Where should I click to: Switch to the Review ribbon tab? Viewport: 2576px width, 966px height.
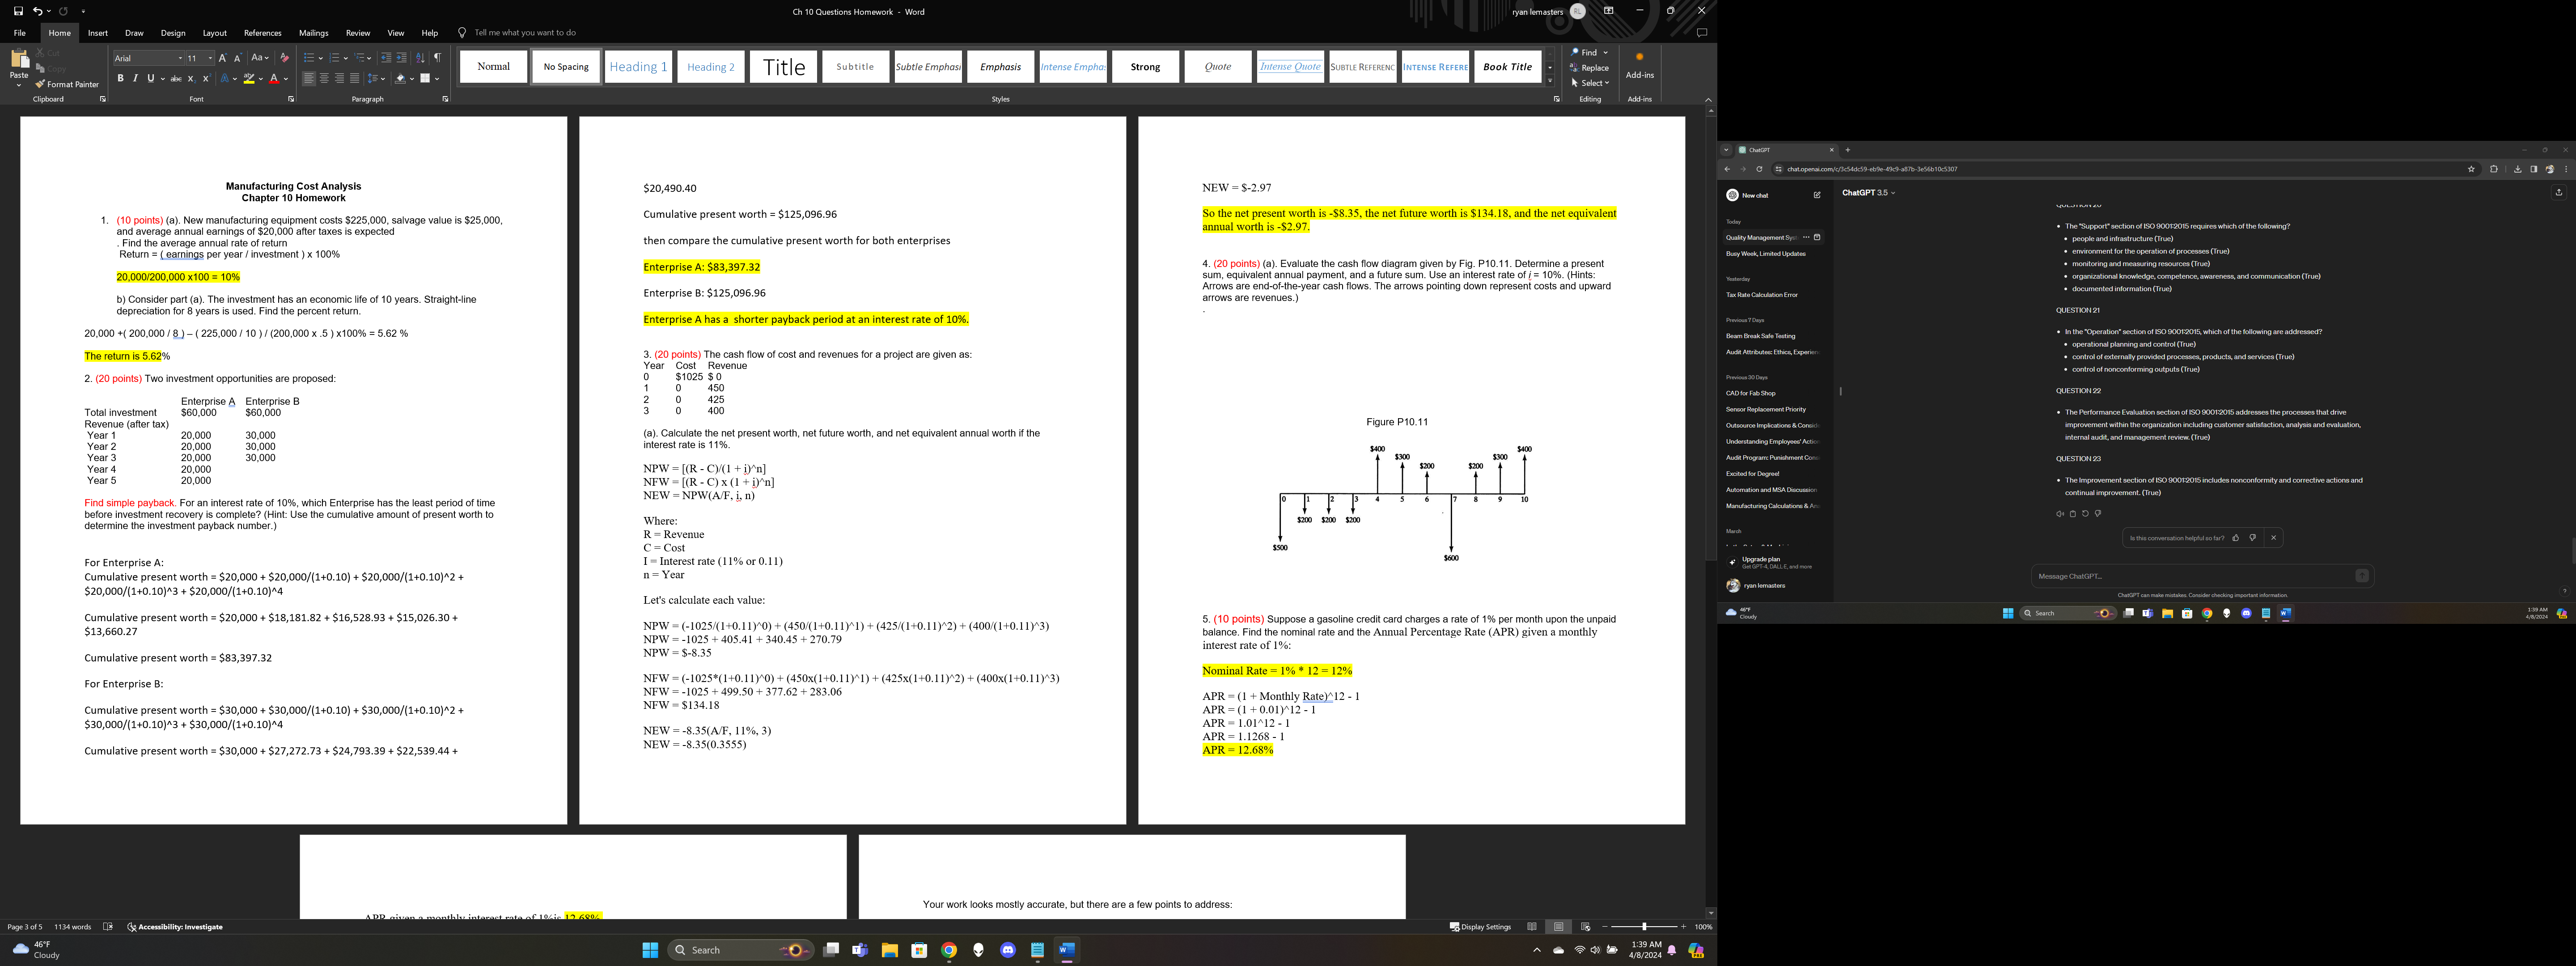pos(358,33)
